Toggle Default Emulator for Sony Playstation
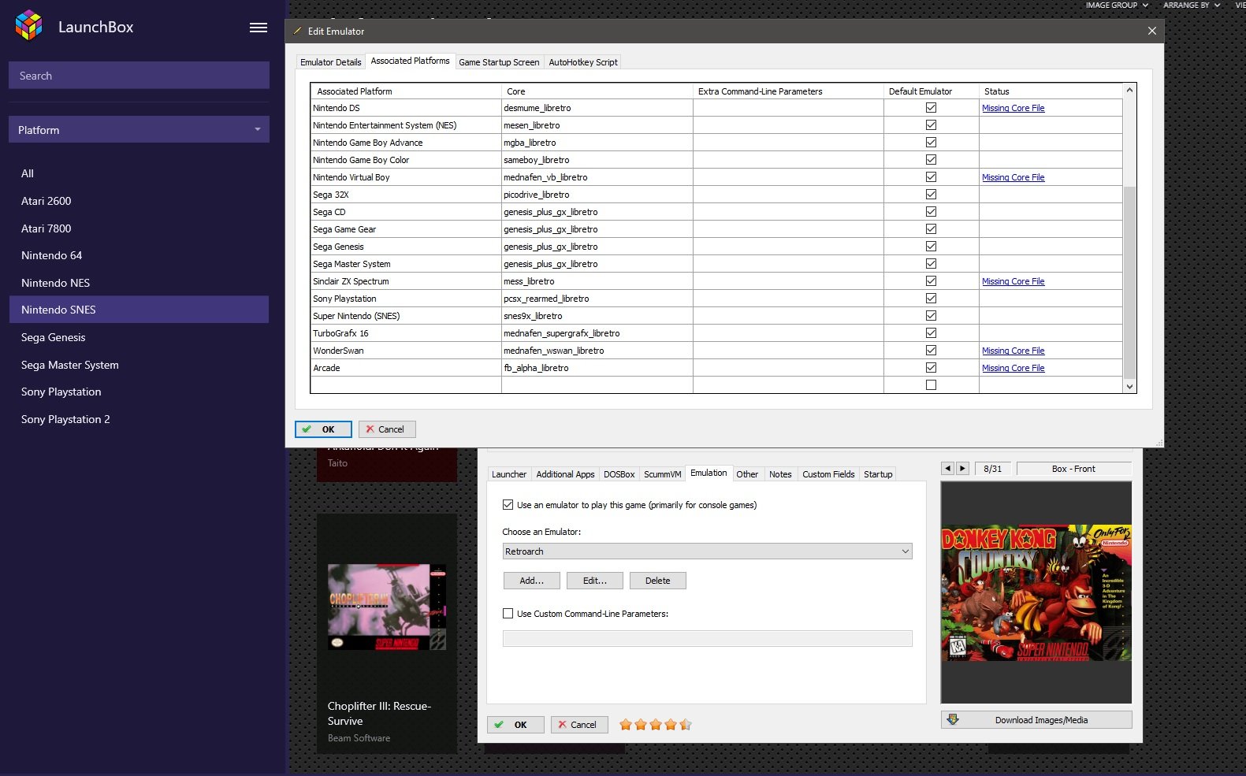The height and width of the screenshot is (776, 1246). pyautogui.click(x=931, y=299)
